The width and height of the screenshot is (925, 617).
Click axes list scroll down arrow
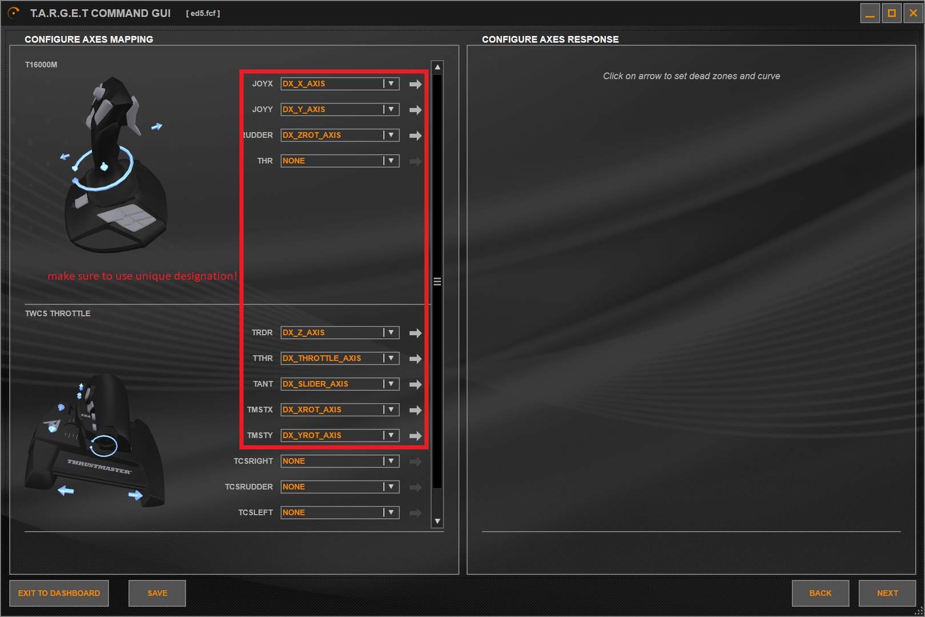point(437,521)
